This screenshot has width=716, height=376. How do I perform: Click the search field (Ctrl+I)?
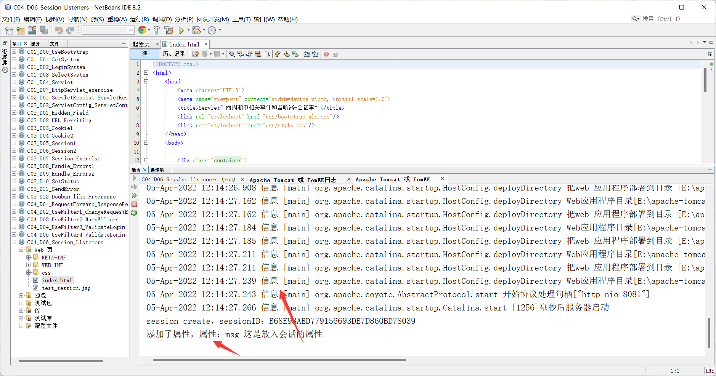coord(673,19)
